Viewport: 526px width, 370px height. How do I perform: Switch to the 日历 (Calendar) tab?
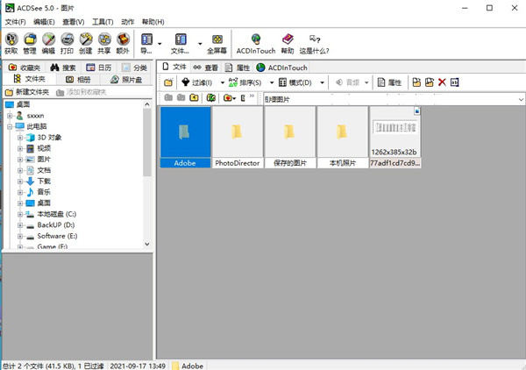point(98,67)
